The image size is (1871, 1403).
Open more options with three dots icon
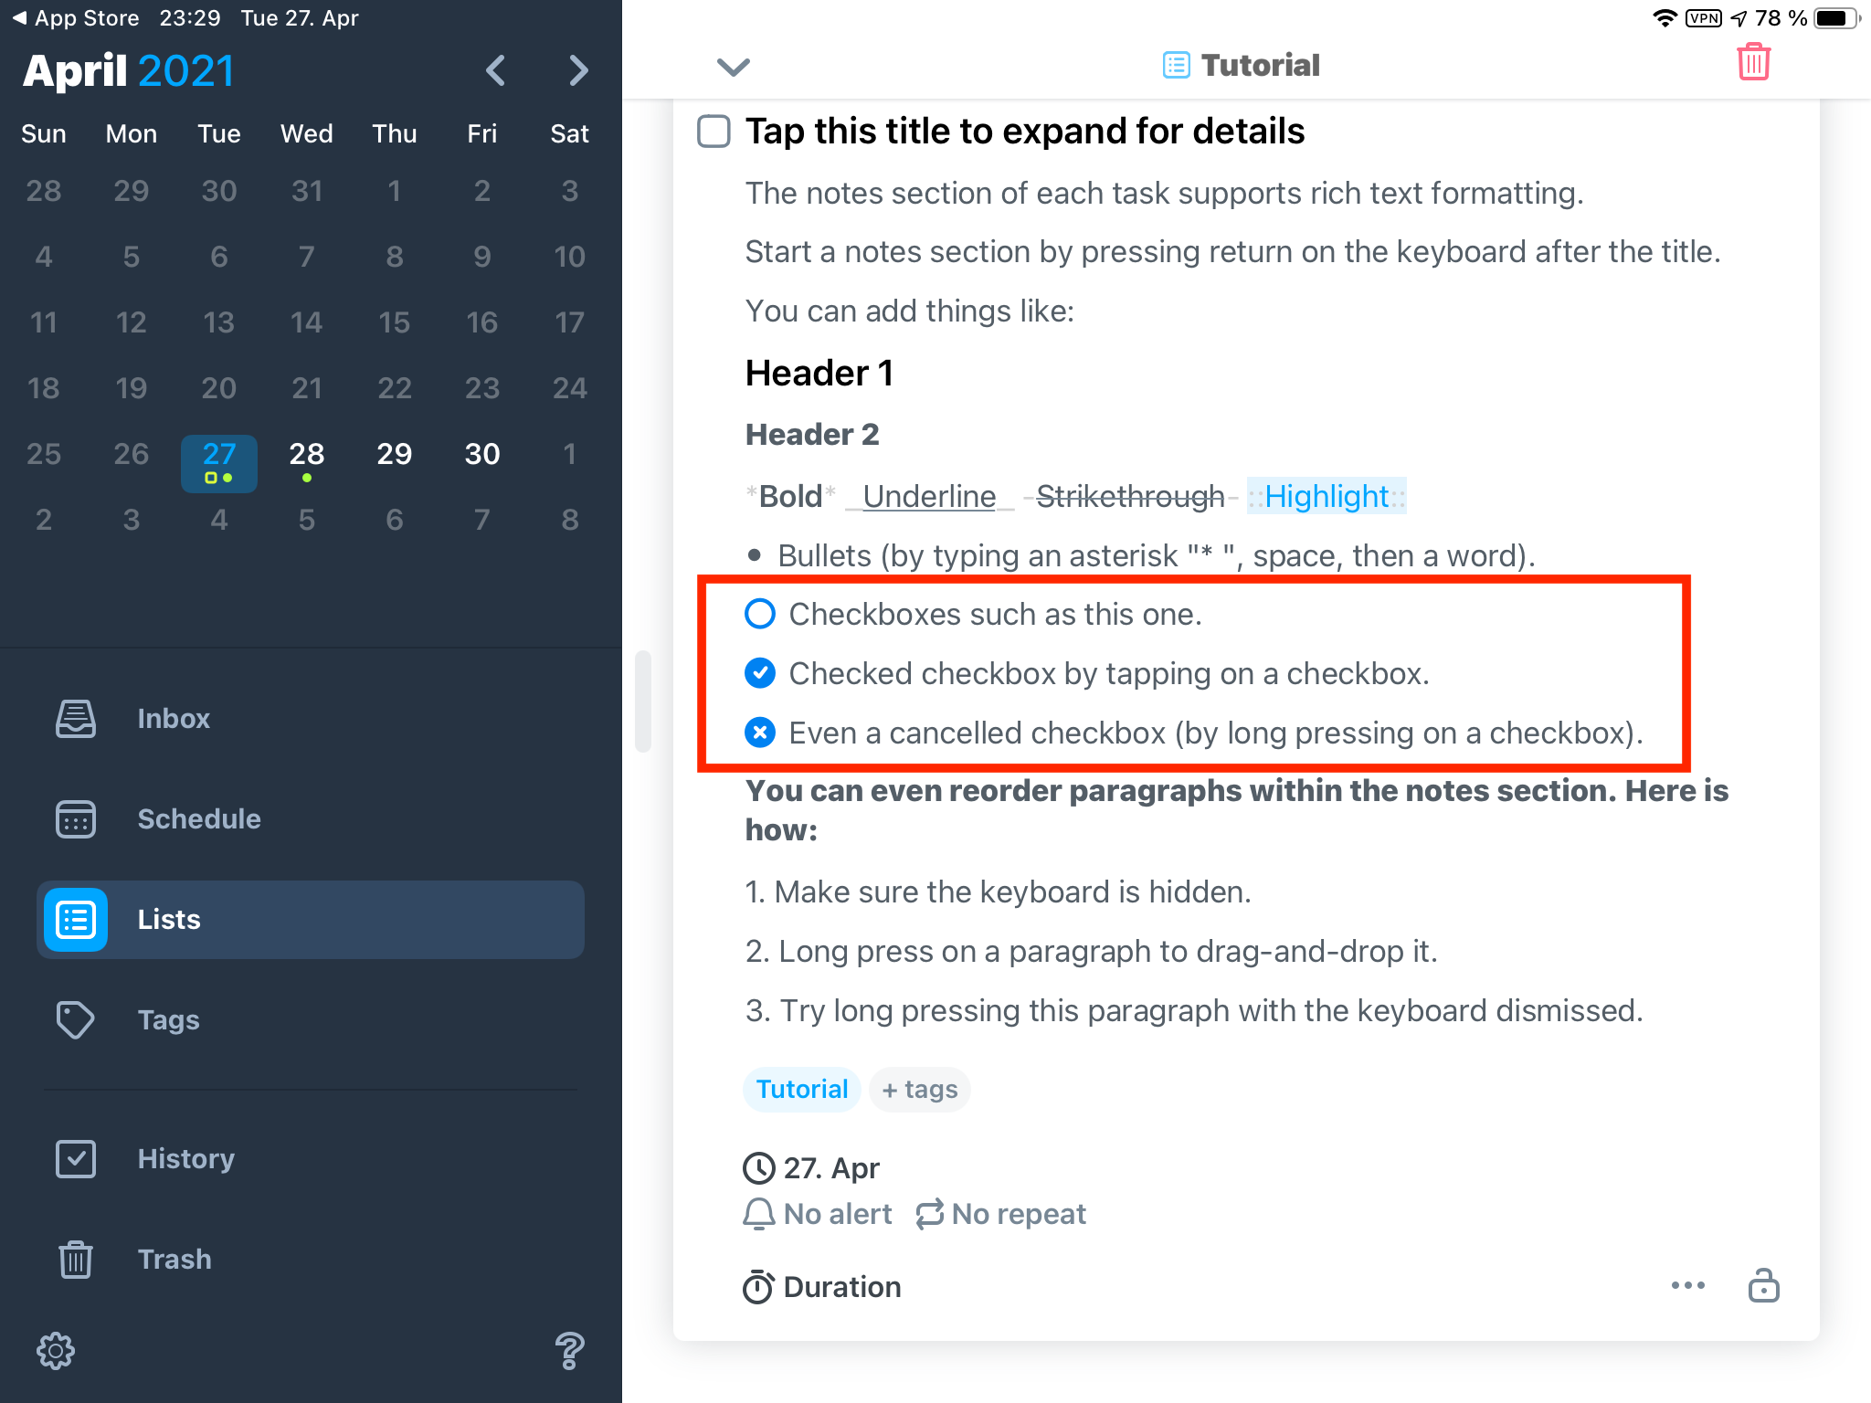(x=1687, y=1285)
